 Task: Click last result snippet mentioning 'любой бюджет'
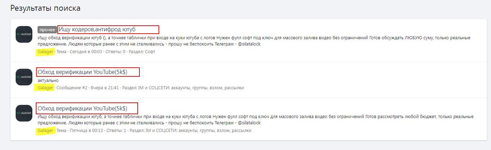[256, 120]
